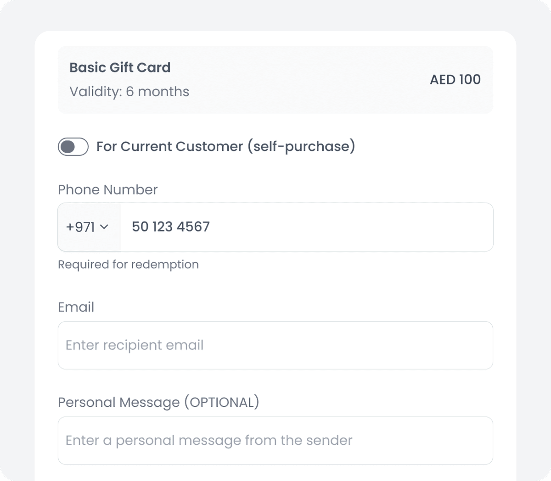Image resolution: width=551 pixels, height=481 pixels.
Task: Click the AED 100 price label
Action: [455, 79]
